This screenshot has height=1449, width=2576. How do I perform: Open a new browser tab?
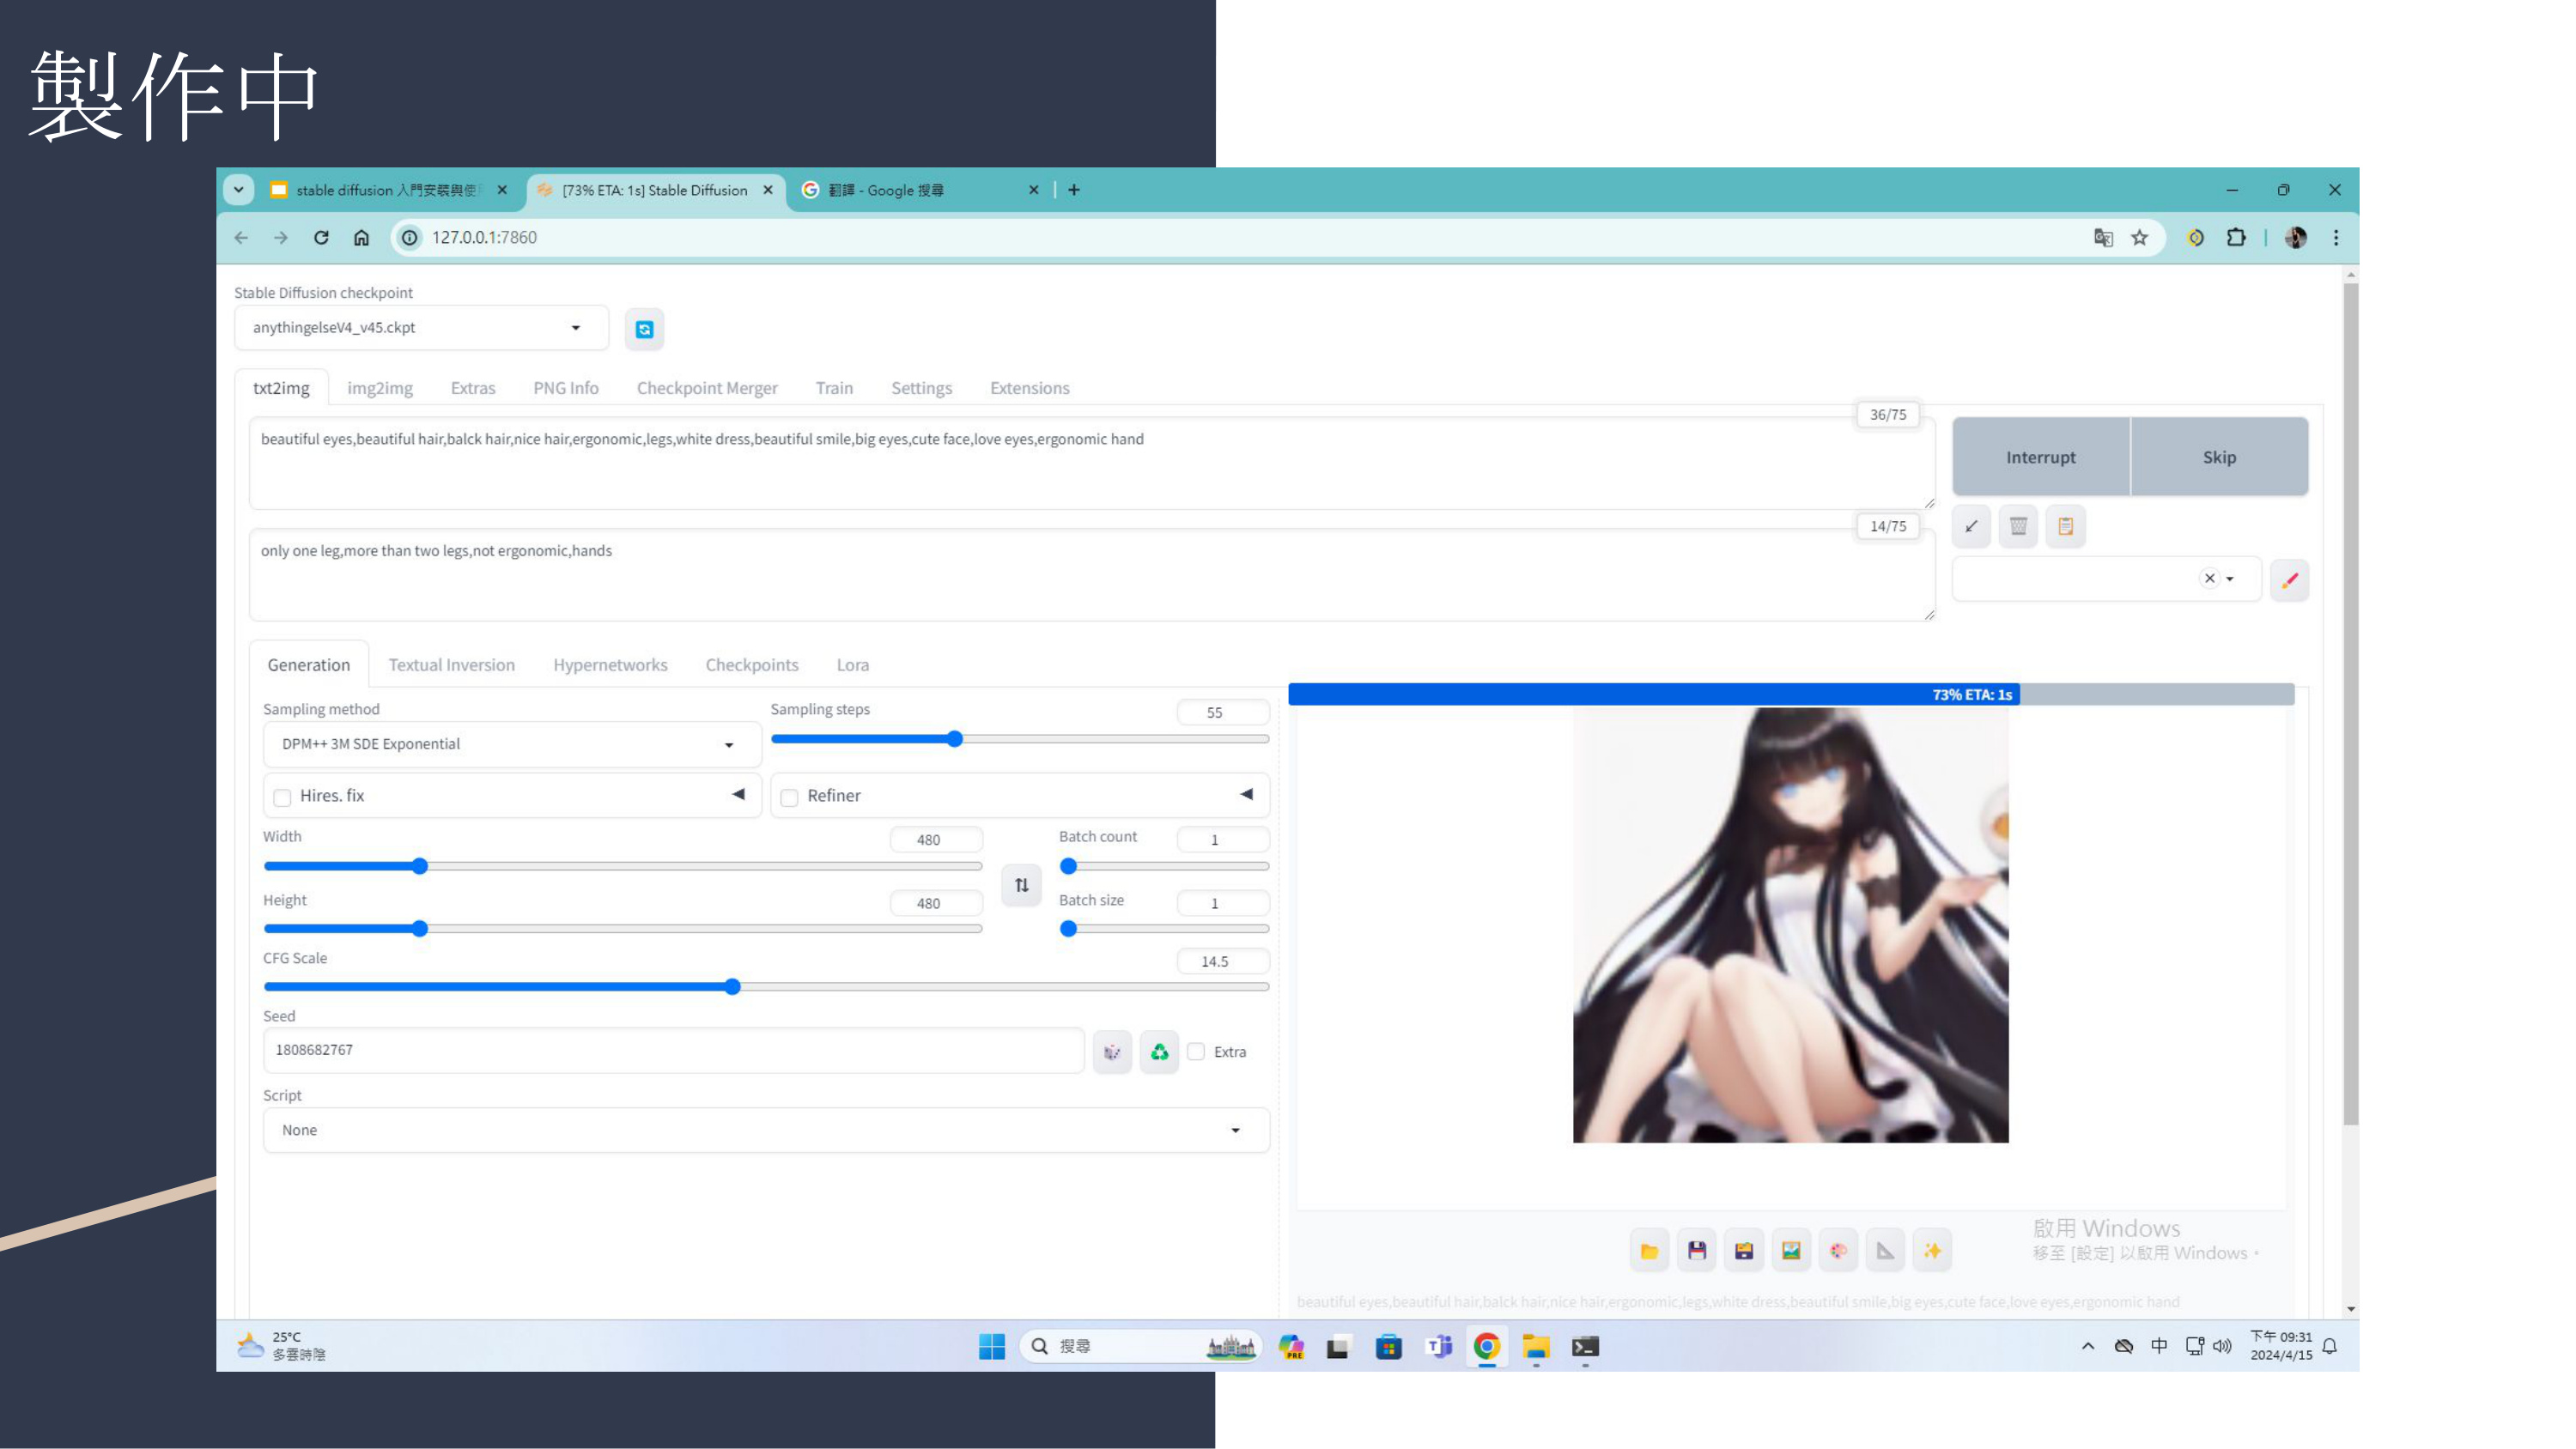[x=1073, y=190]
